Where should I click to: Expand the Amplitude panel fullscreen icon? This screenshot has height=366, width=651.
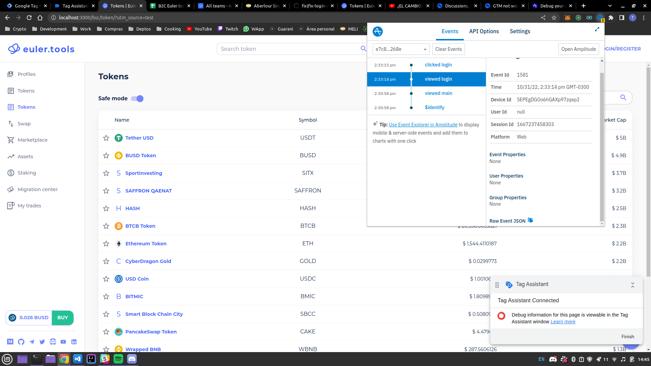point(597,29)
